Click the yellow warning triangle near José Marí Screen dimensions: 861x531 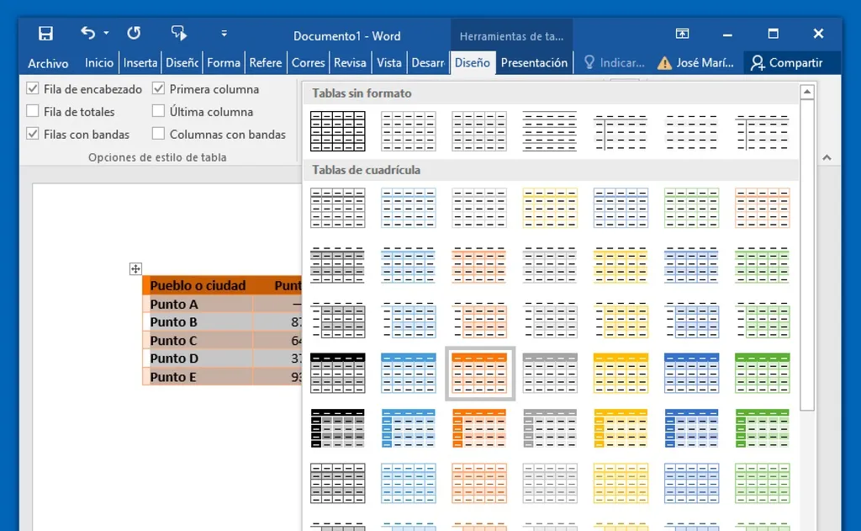tap(664, 62)
